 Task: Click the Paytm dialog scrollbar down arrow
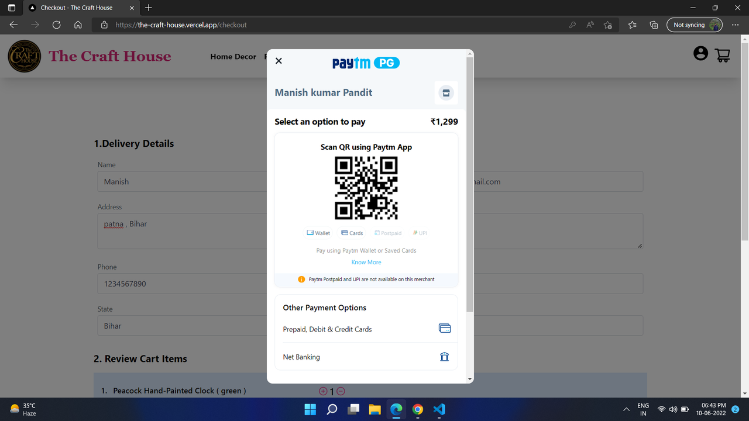point(469,379)
